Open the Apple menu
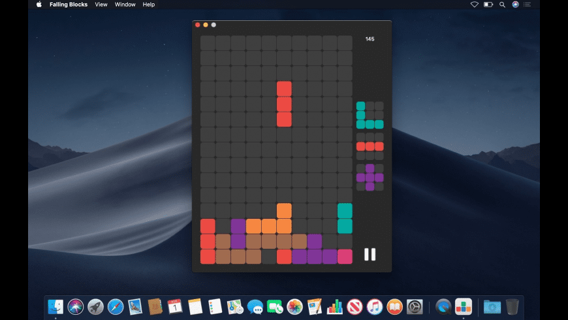The height and width of the screenshot is (320, 568). click(x=39, y=5)
